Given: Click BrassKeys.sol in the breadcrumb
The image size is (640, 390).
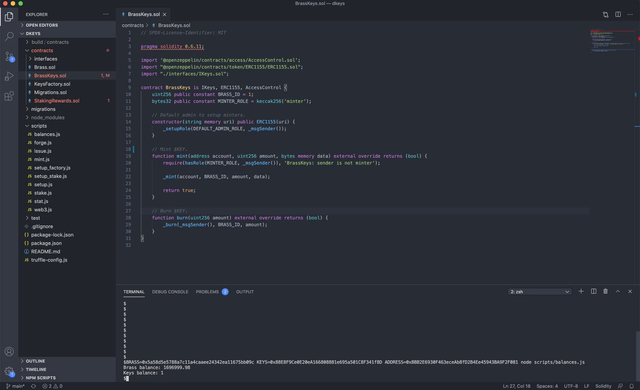Looking at the screenshot, I should point(174,25).
